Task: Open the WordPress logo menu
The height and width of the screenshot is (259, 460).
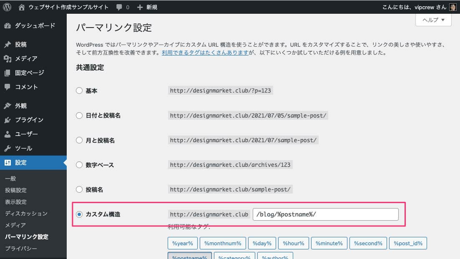Action: (7, 7)
